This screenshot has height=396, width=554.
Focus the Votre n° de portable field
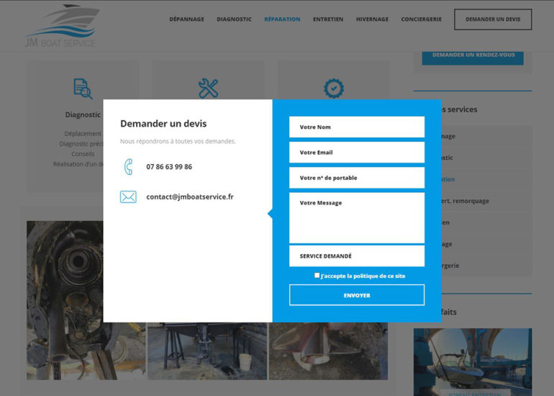coord(357,178)
